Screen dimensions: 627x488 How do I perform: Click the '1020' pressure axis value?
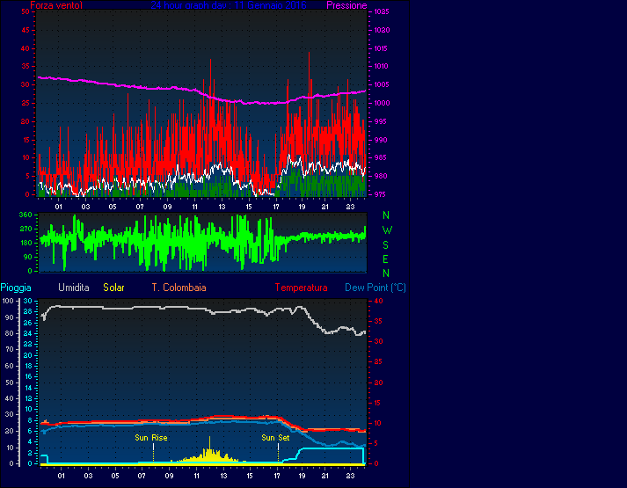point(382,31)
